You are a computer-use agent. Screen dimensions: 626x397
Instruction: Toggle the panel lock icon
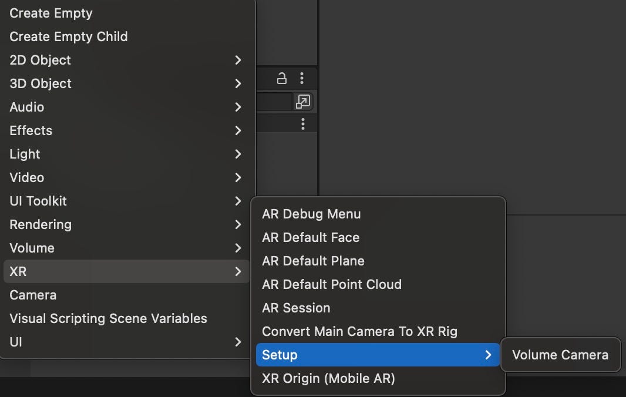(x=282, y=78)
